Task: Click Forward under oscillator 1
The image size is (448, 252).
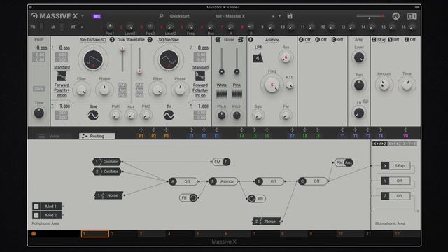Action: [x=62, y=85]
